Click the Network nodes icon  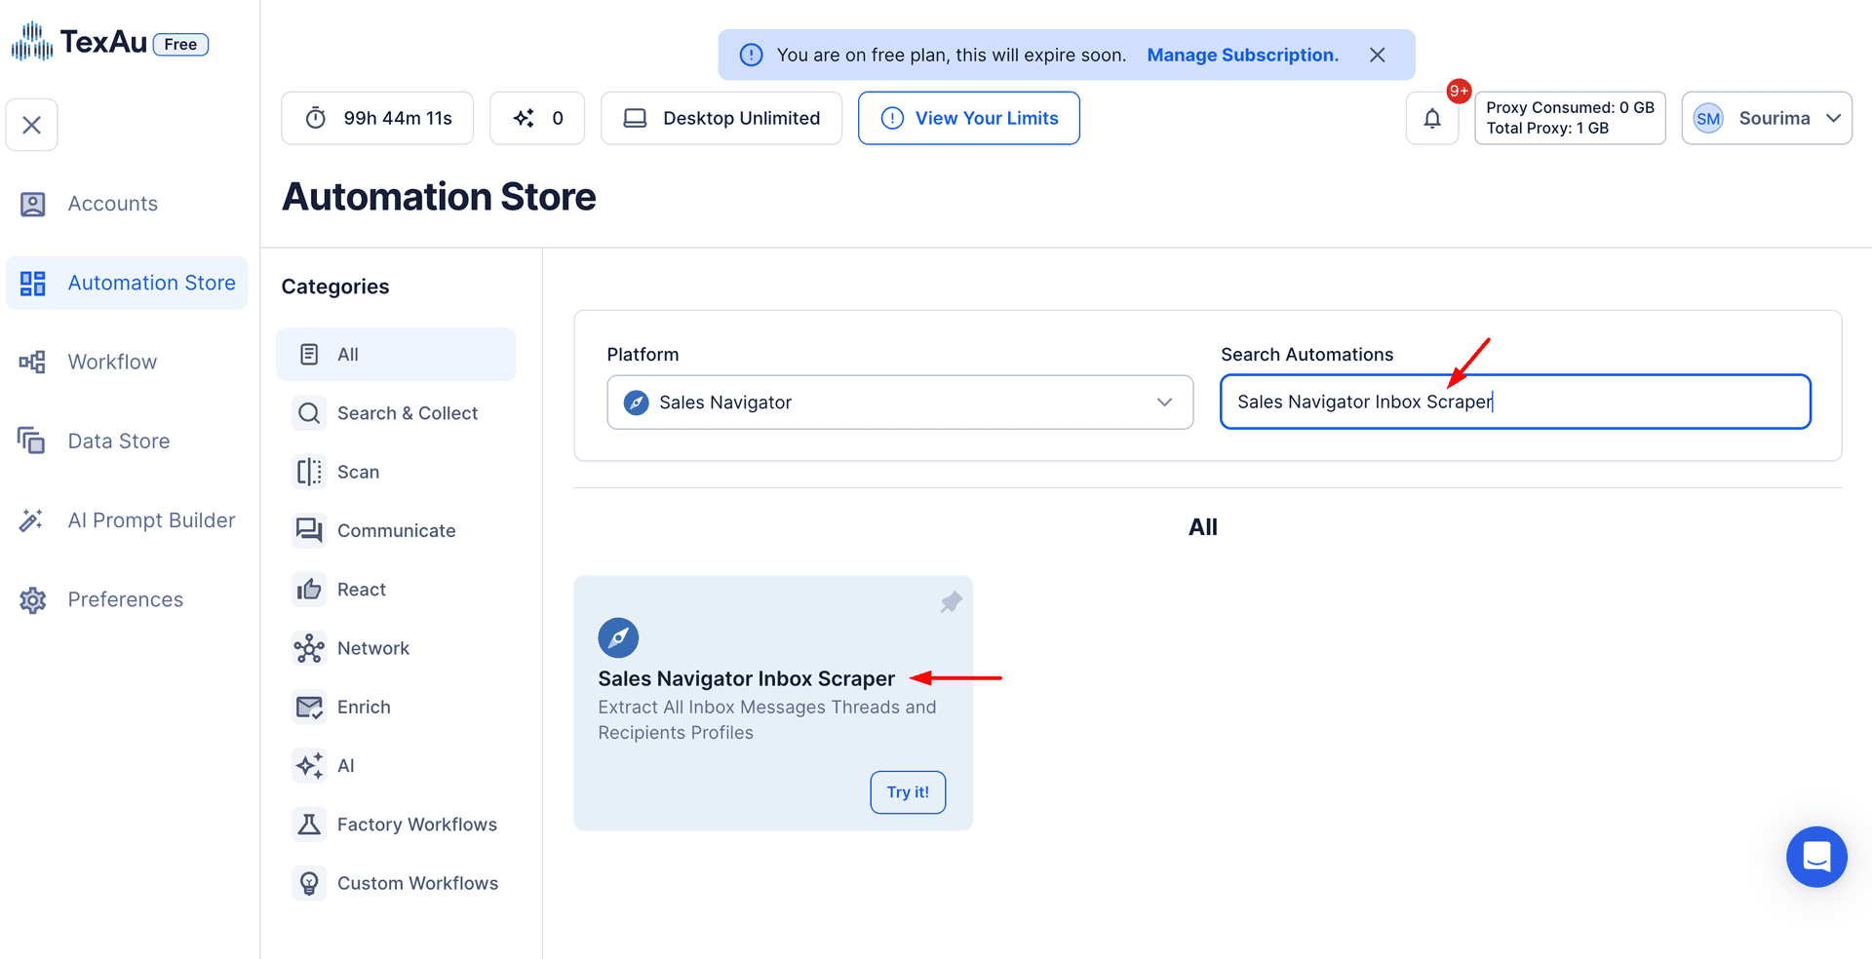coord(309,648)
